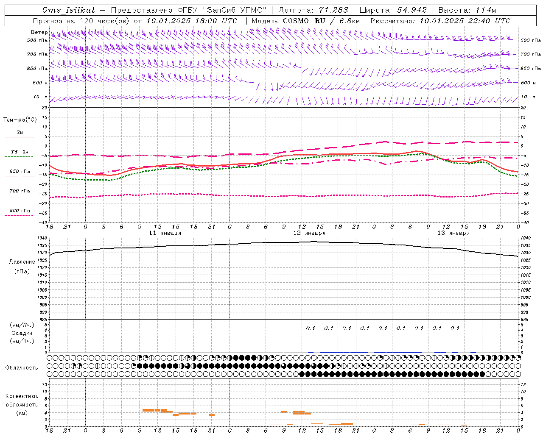Screen dimensions: 543x434
Task: Click the Высота: 114м value
Action: coord(467,10)
